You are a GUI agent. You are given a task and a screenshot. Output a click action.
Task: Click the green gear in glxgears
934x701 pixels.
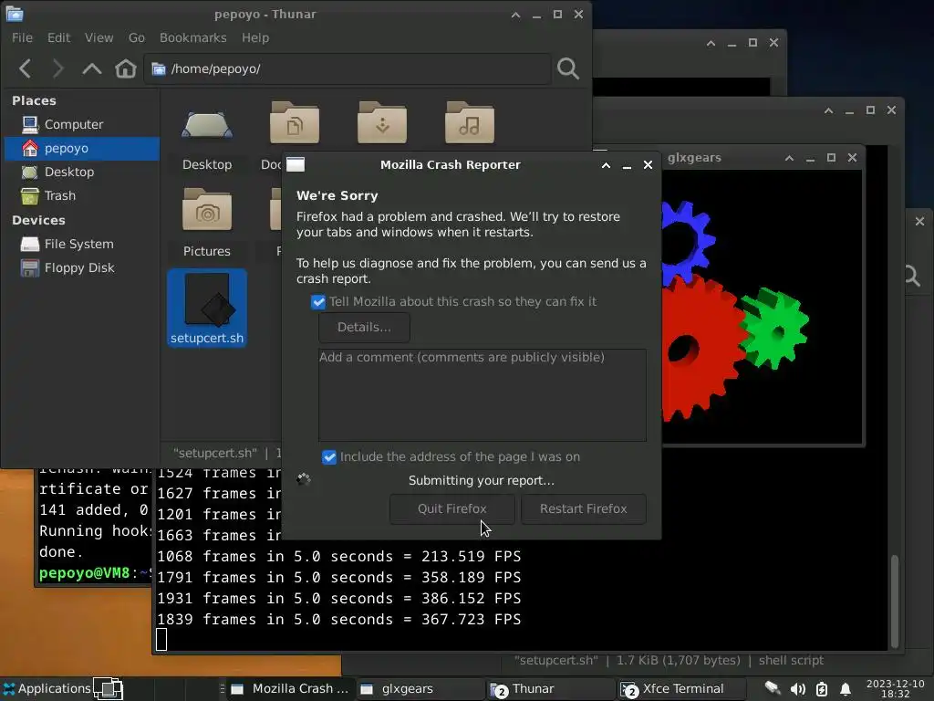(774, 328)
